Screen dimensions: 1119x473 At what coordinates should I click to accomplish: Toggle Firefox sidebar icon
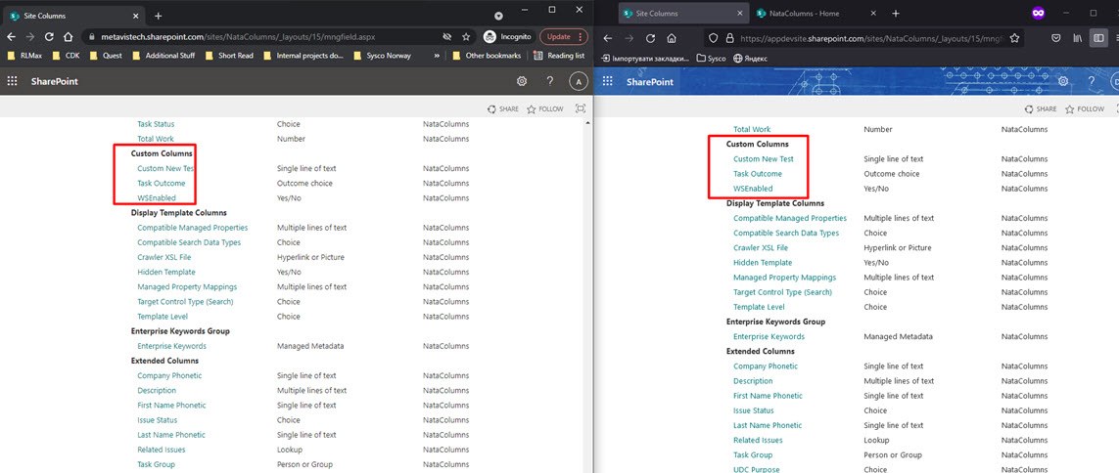click(1099, 38)
